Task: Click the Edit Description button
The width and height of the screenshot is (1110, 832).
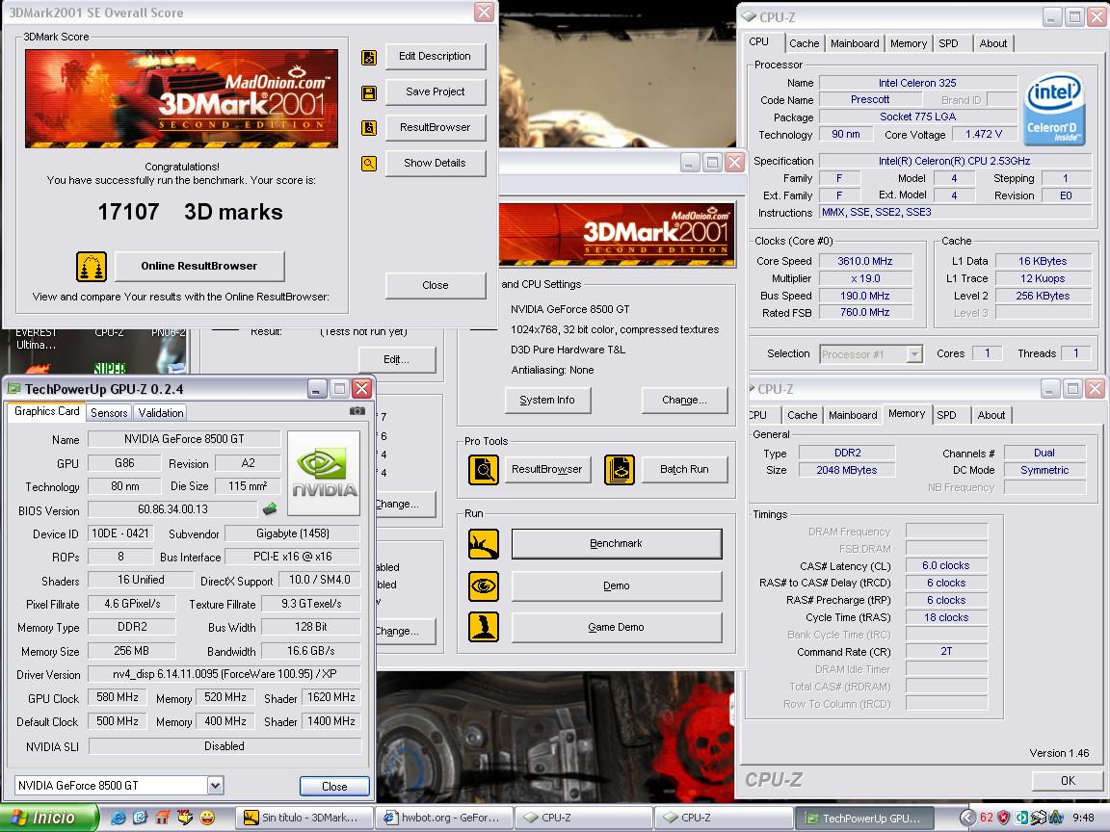Action: coord(435,57)
